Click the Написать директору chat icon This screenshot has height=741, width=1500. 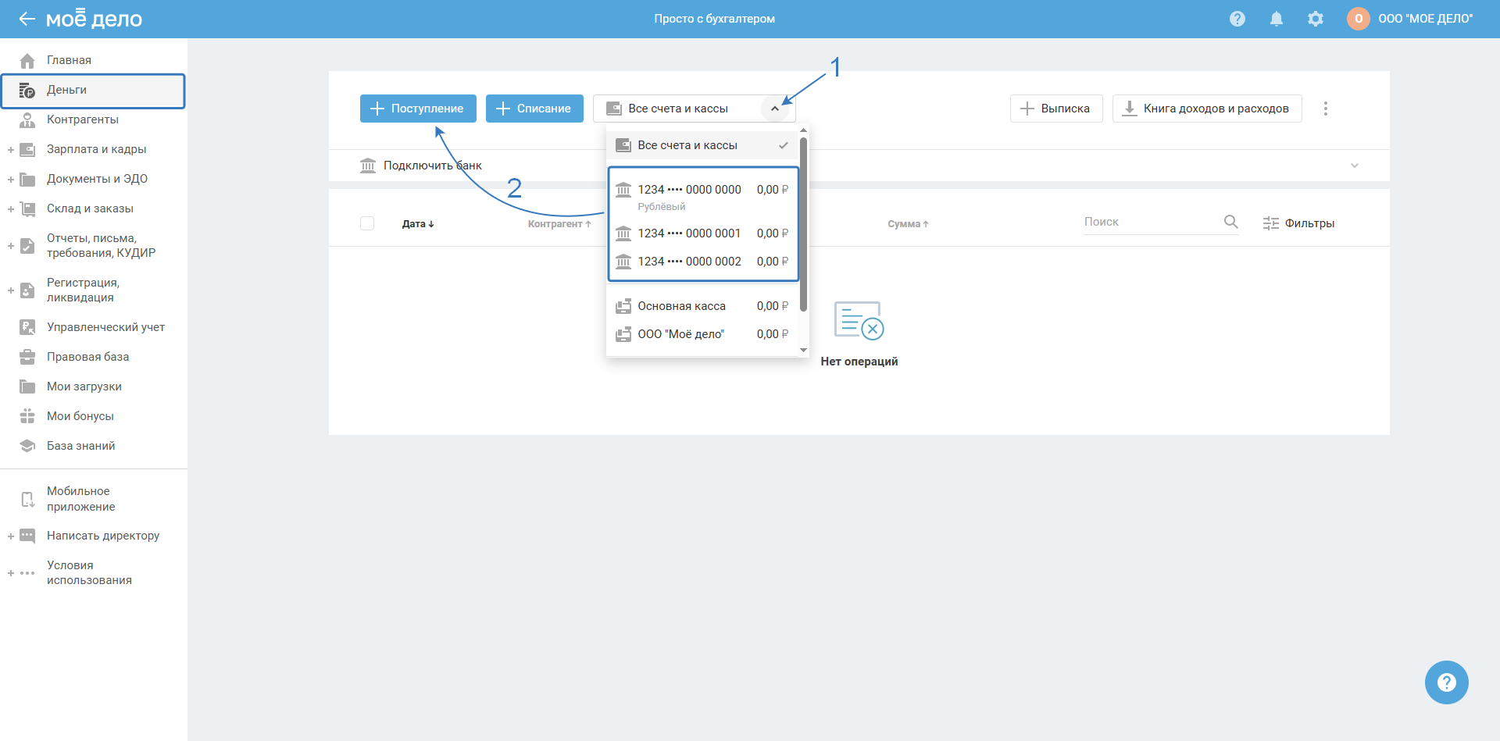point(27,536)
